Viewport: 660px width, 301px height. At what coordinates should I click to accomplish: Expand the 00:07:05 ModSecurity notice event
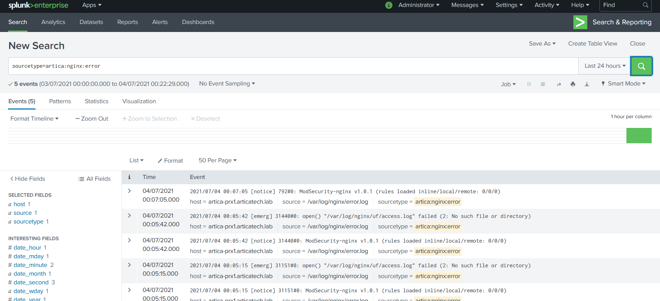pos(129,191)
